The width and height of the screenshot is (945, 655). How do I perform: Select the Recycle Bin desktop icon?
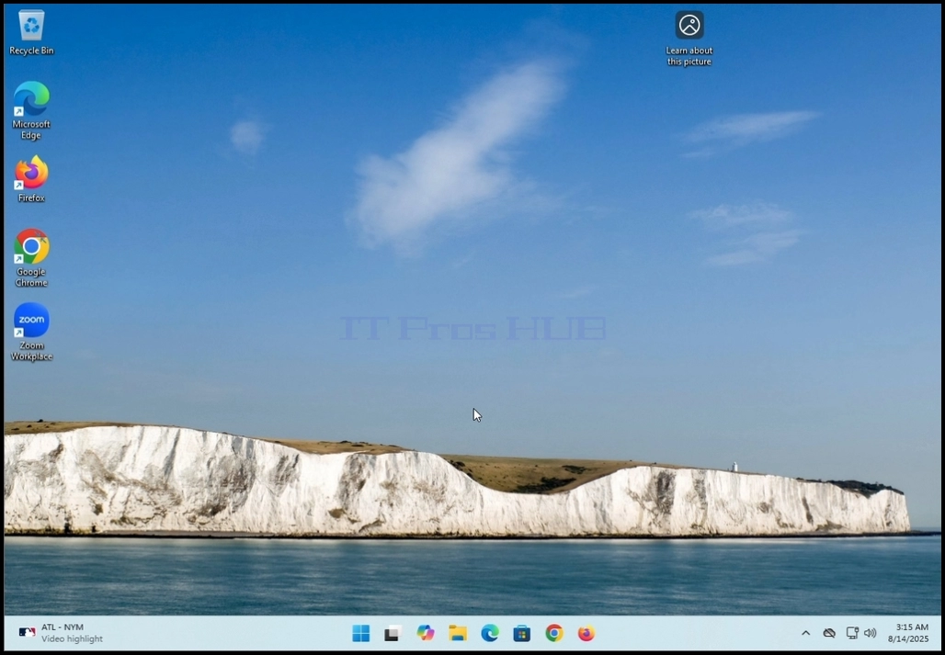pyautogui.click(x=31, y=32)
